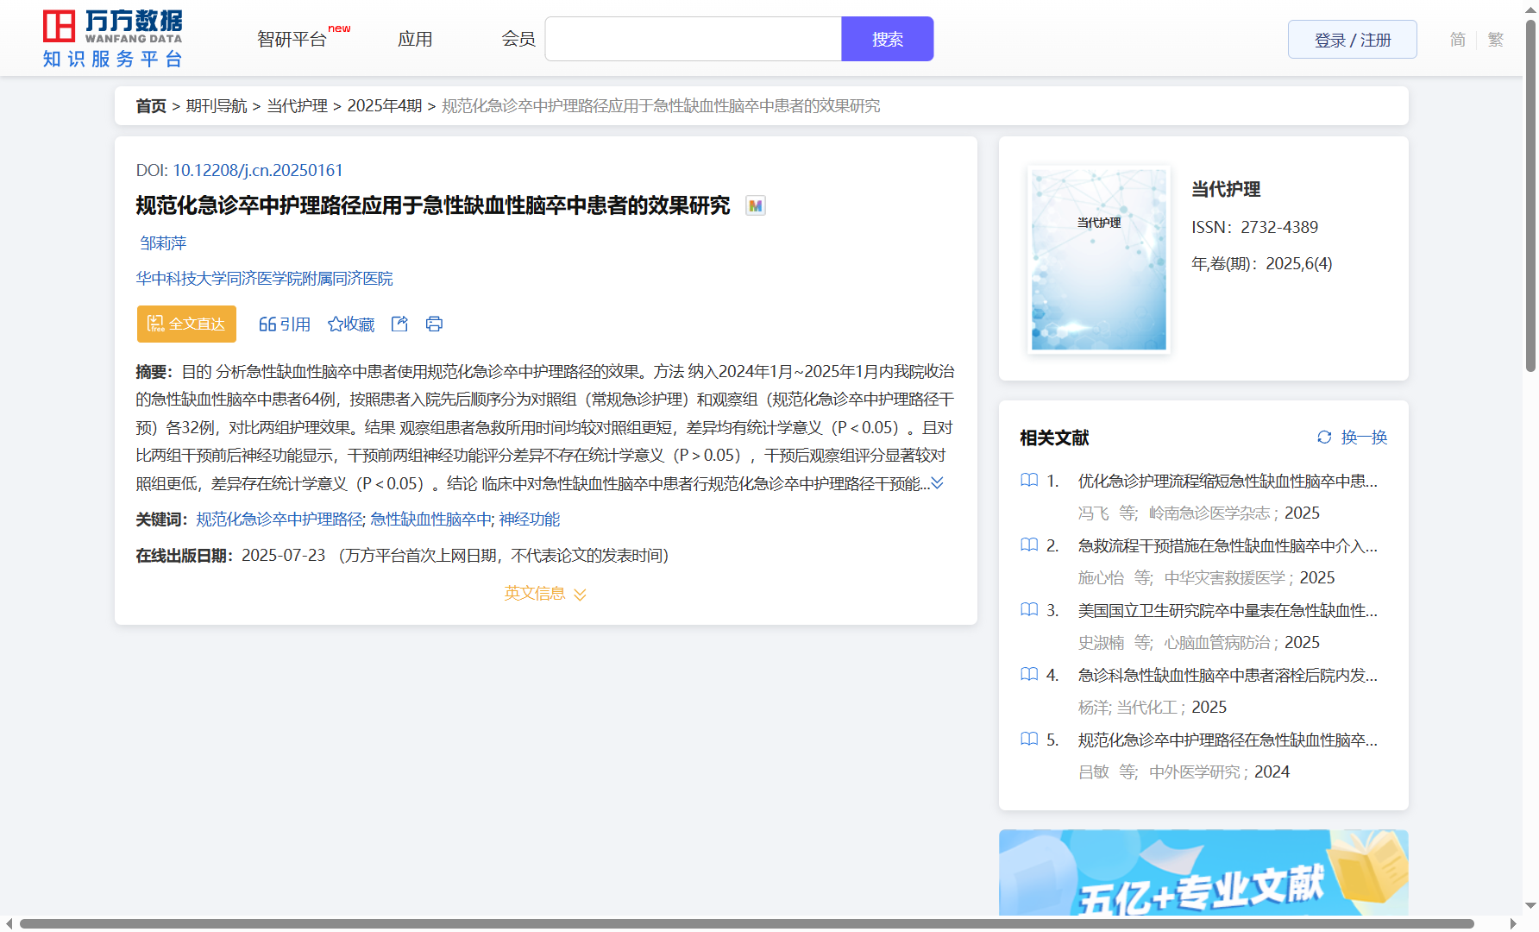Image resolution: width=1539 pixels, height=932 pixels.
Task: Click the search input field
Action: click(693, 40)
